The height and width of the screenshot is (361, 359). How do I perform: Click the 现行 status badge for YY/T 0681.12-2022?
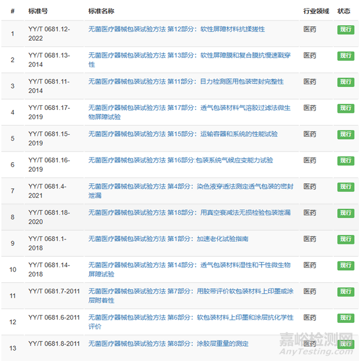[x=345, y=30]
